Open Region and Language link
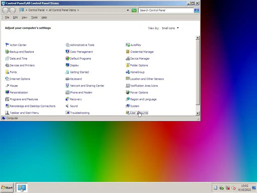Screen dimensions: 257x193 tap(143, 99)
